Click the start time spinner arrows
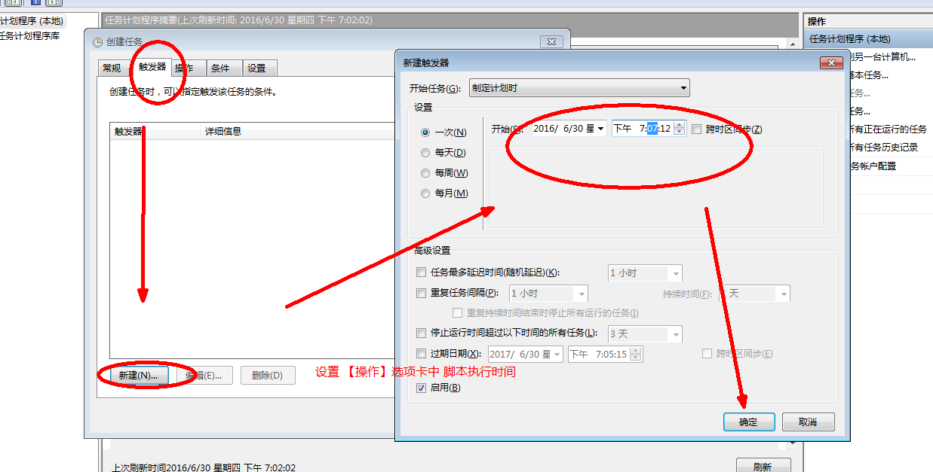The height and width of the screenshot is (472, 933). (680, 129)
